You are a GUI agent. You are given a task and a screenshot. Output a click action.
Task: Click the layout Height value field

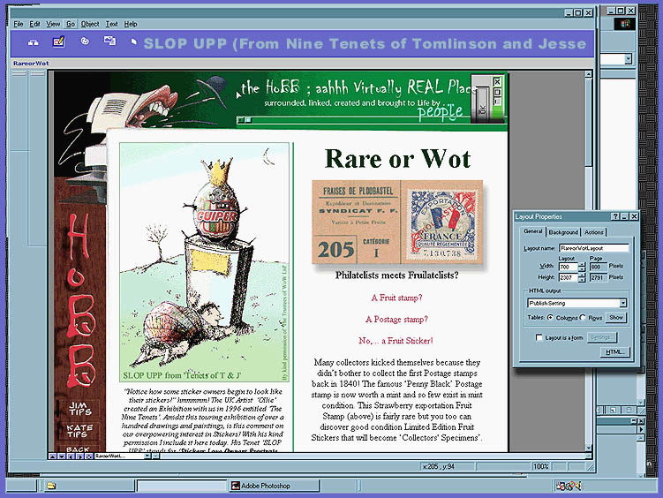(x=568, y=277)
